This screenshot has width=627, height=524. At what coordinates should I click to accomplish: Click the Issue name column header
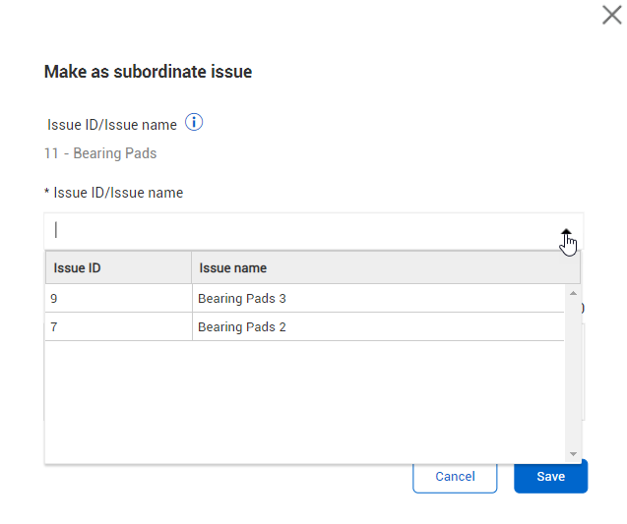click(384, 267)
